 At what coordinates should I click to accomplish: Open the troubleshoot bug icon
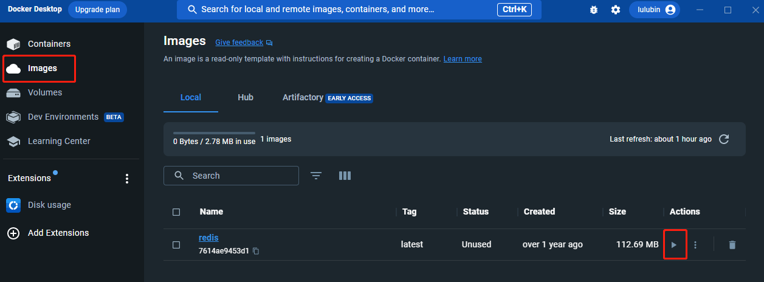(x=594, y=10)
